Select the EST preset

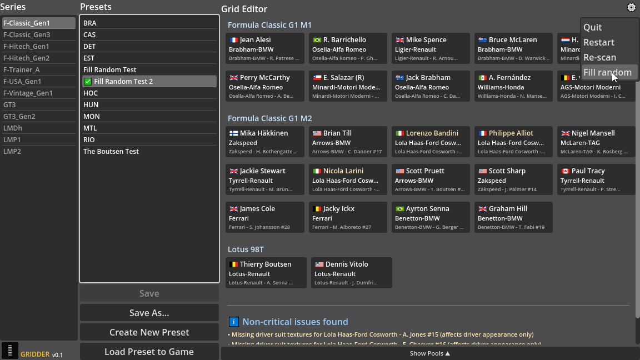(149, 58)
